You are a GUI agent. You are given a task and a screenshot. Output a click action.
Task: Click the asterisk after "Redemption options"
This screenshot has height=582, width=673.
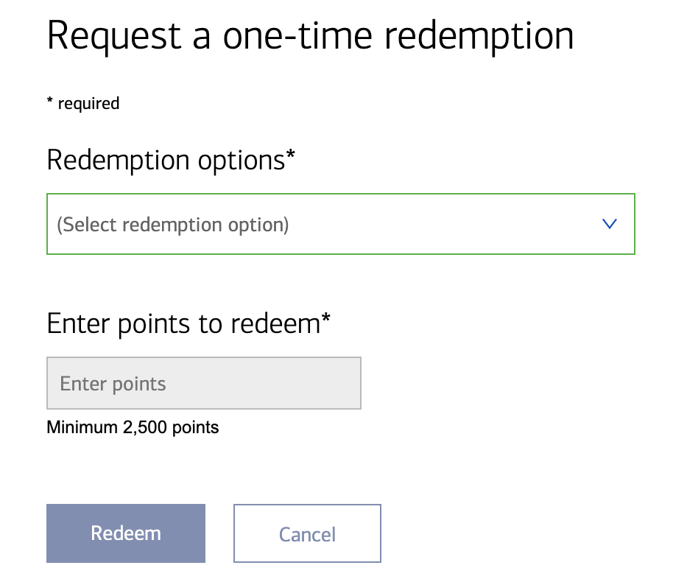pos(290,155)
